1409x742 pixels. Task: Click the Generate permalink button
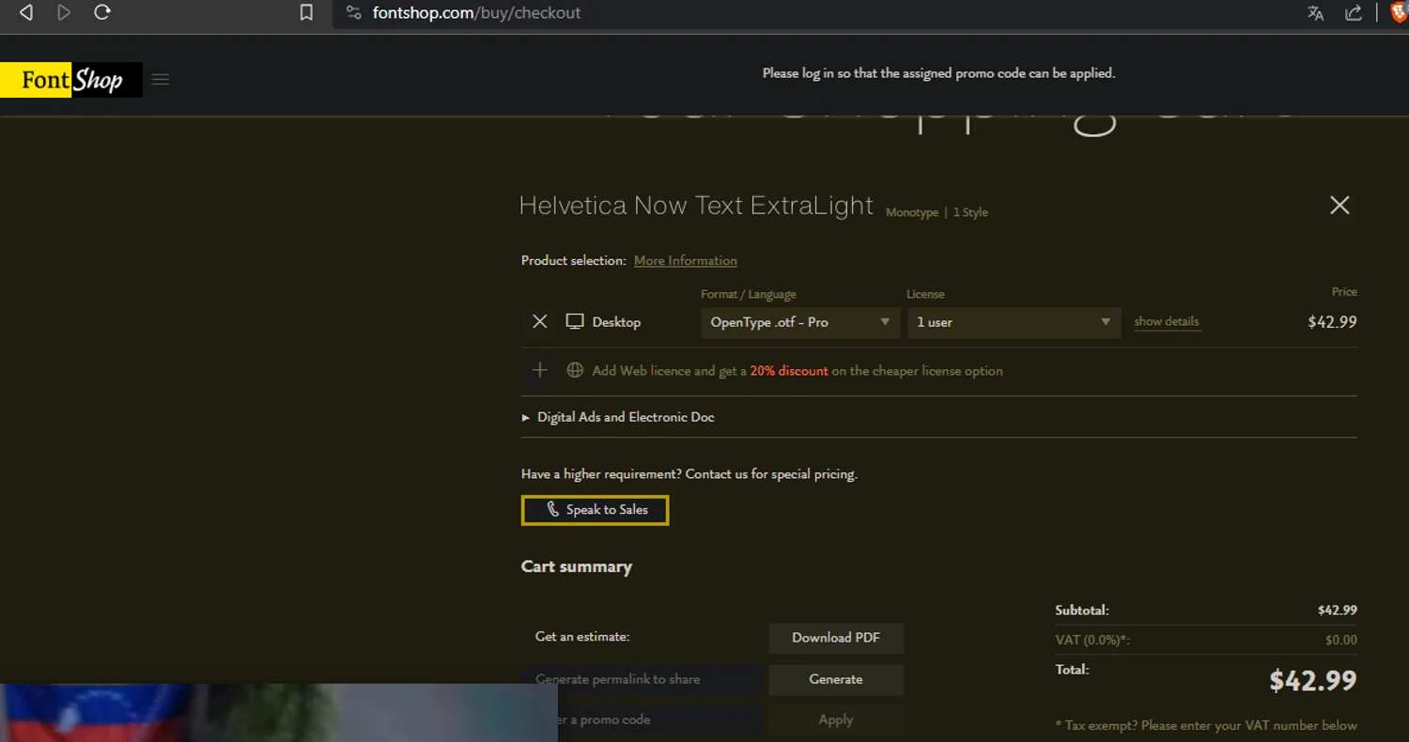click(836, 679)
